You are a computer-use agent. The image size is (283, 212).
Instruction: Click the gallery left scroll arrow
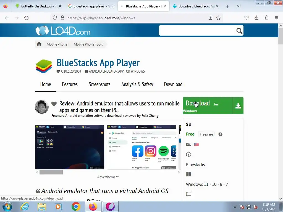tap(37, 172)
